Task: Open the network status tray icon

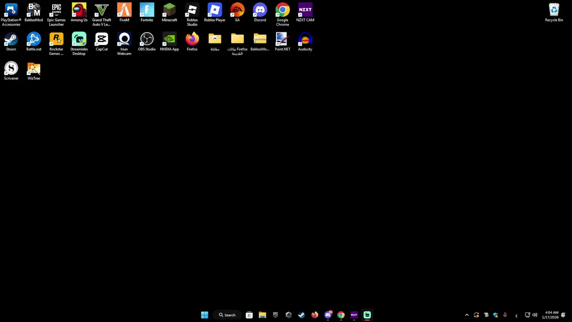Action: point(527,315)
